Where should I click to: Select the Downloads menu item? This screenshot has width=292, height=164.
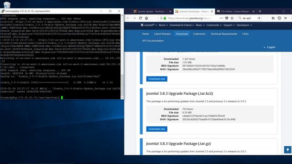coord(182,34)
